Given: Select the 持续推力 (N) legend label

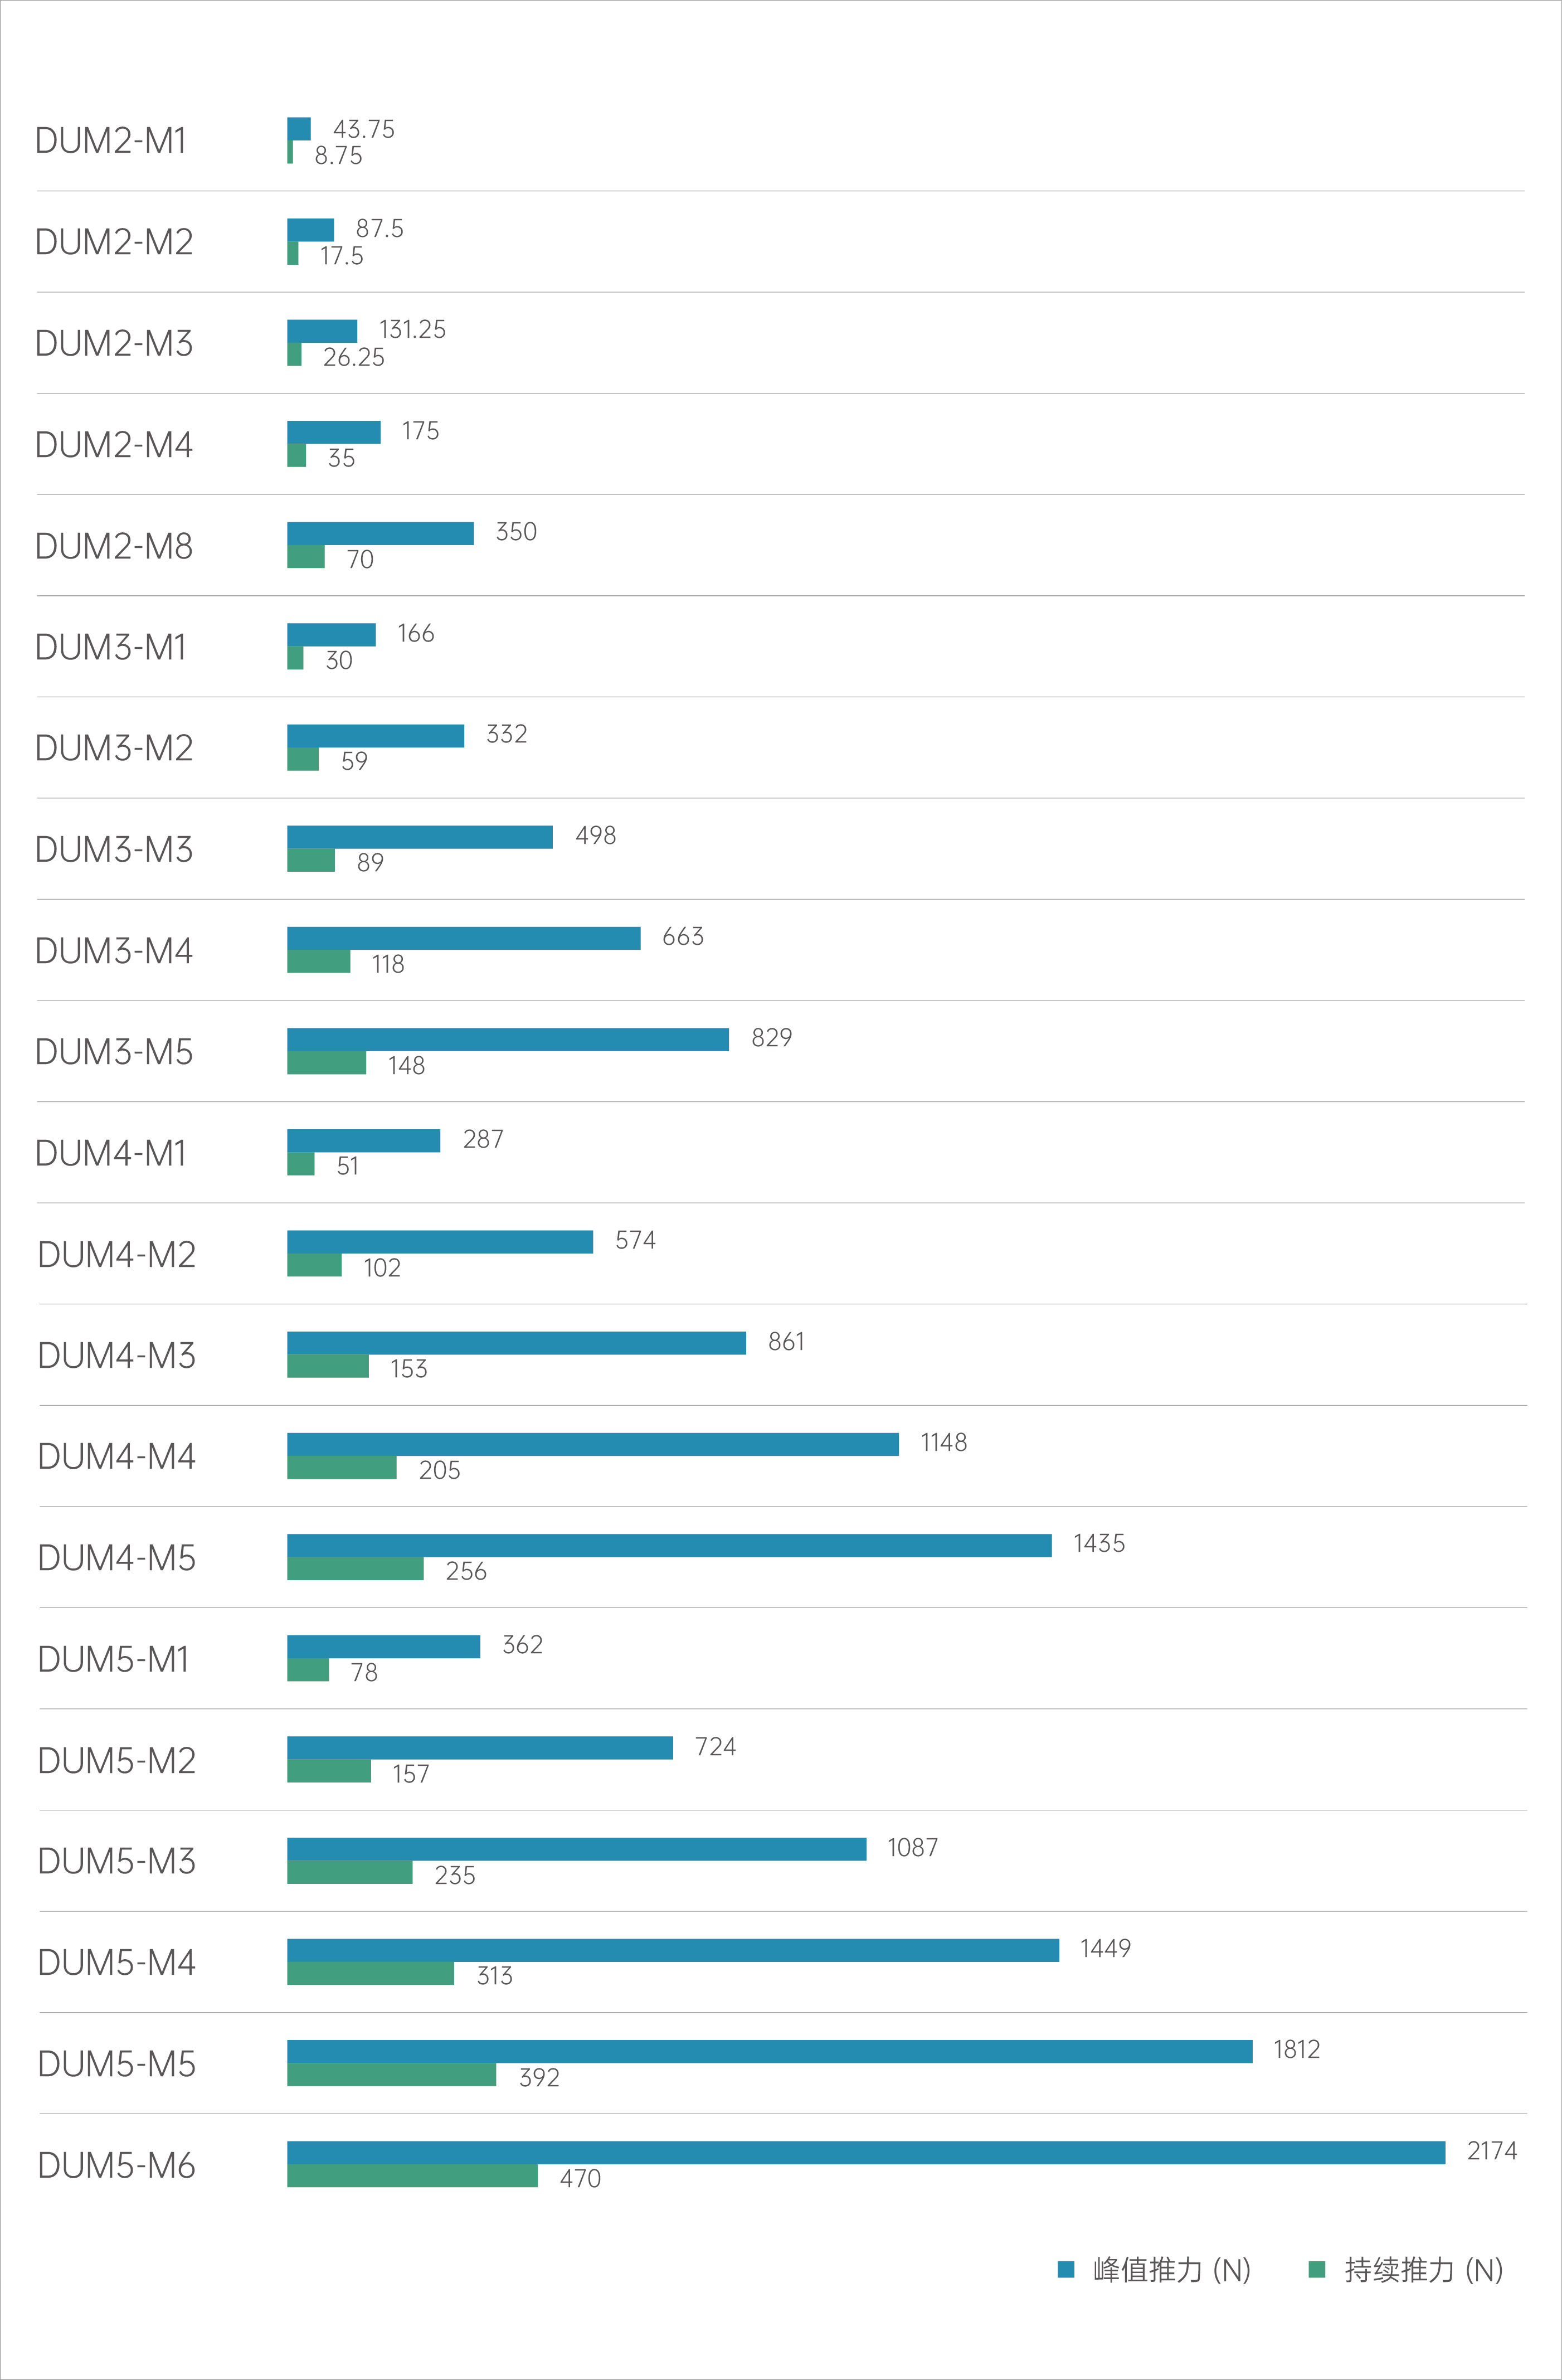Looking at the screenshot, I should tap(1424, 2270).
